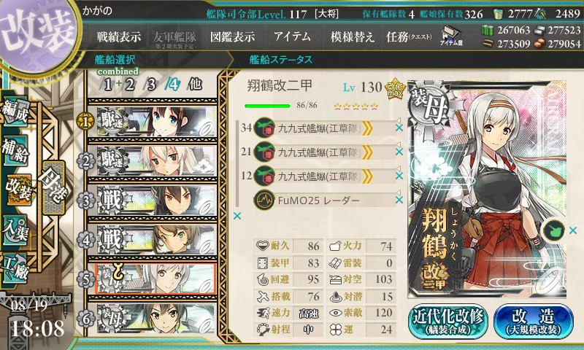Screen dimensions: 584x350
Task: Open the 入渠 repair dock side icon
Action: tap(15, 230)
